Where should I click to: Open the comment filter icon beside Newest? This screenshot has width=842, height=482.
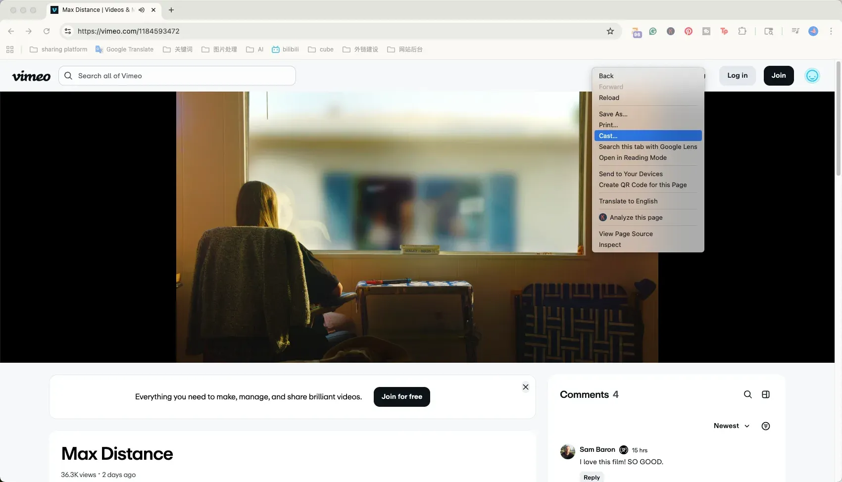pos(766,426)
